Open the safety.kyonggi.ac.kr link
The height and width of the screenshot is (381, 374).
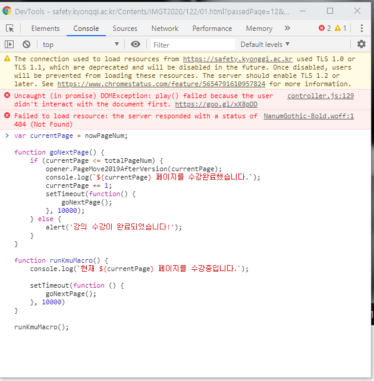pos(238,59)
